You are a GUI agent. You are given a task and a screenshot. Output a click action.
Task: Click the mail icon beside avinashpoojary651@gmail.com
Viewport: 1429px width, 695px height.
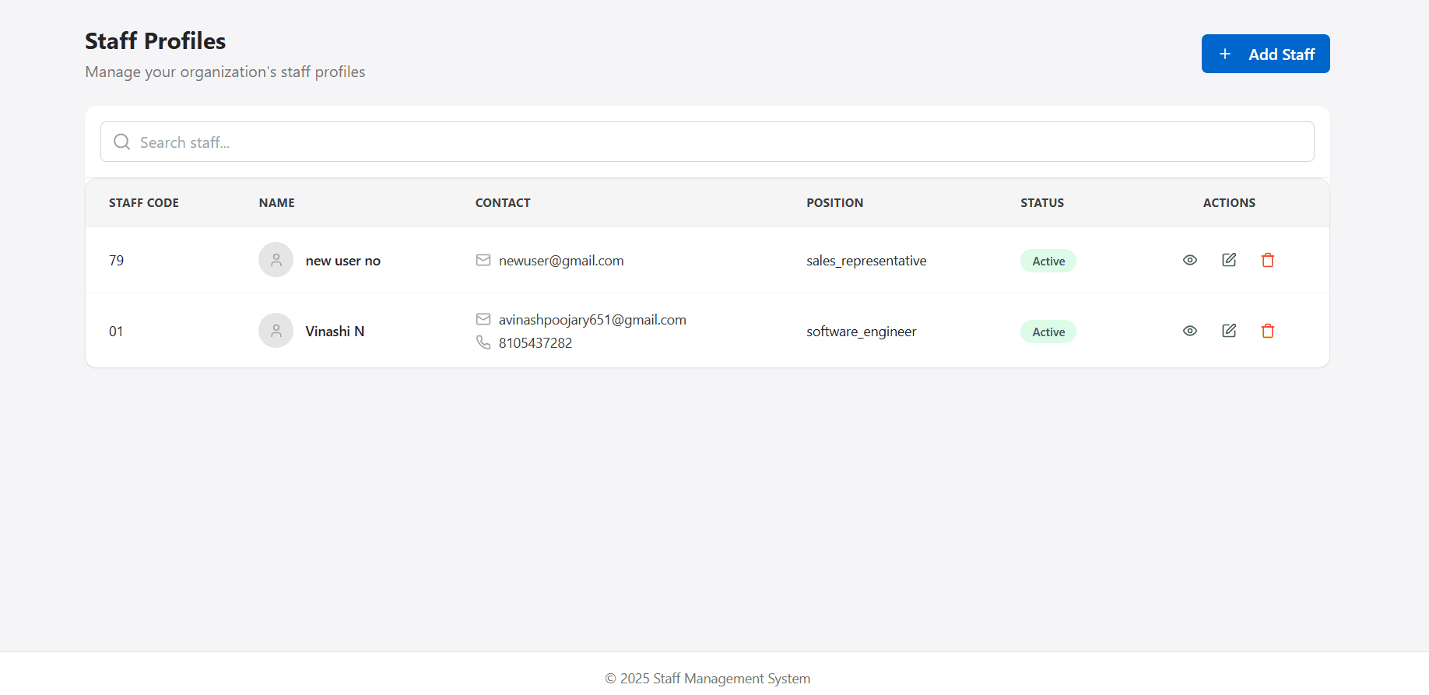click(483, 319)
